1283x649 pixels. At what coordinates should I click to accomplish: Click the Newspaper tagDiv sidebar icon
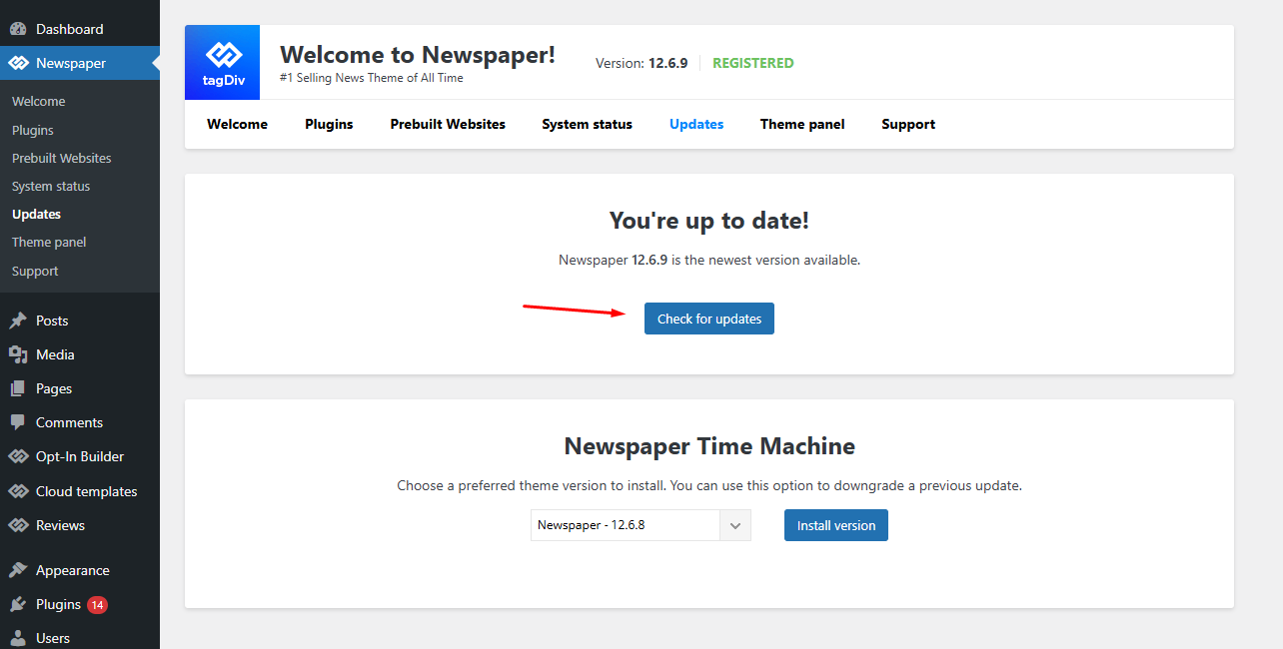(18, 63)
